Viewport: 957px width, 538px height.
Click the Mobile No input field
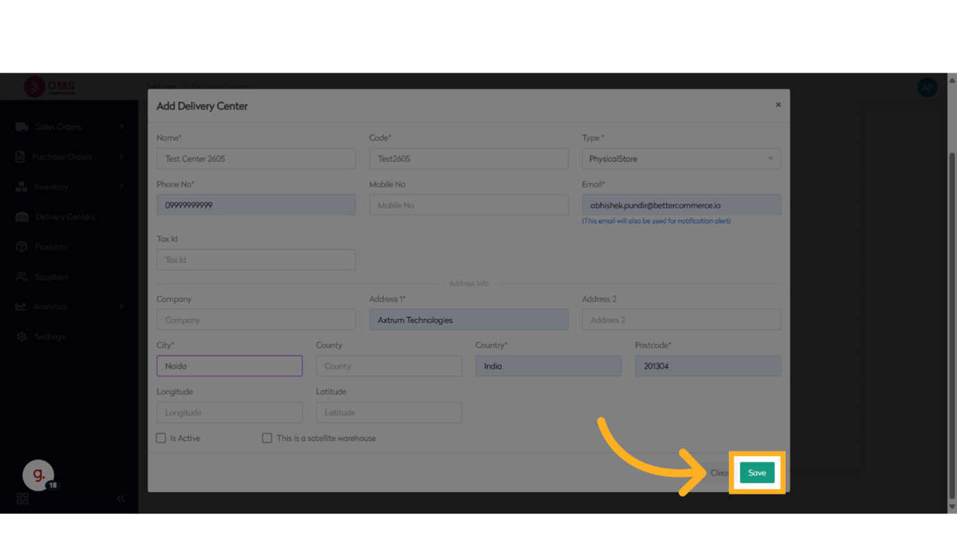[468, 205]
